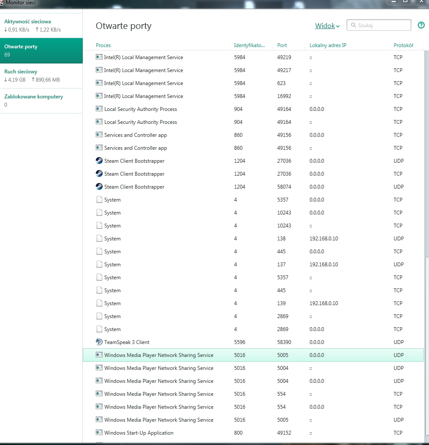Screen dimensions: 429x445
Task: Open the Widok dropdown
Action: 327,25
